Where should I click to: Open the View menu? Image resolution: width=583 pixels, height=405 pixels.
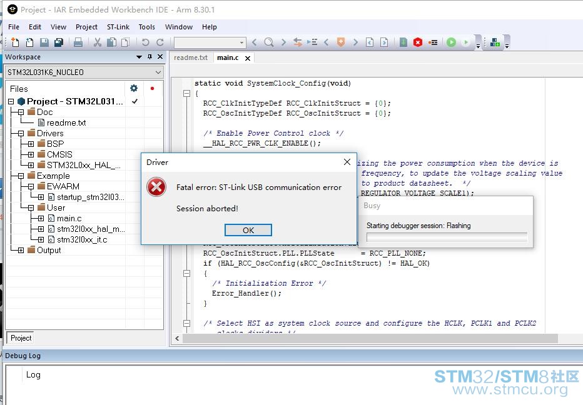(58, 27)
